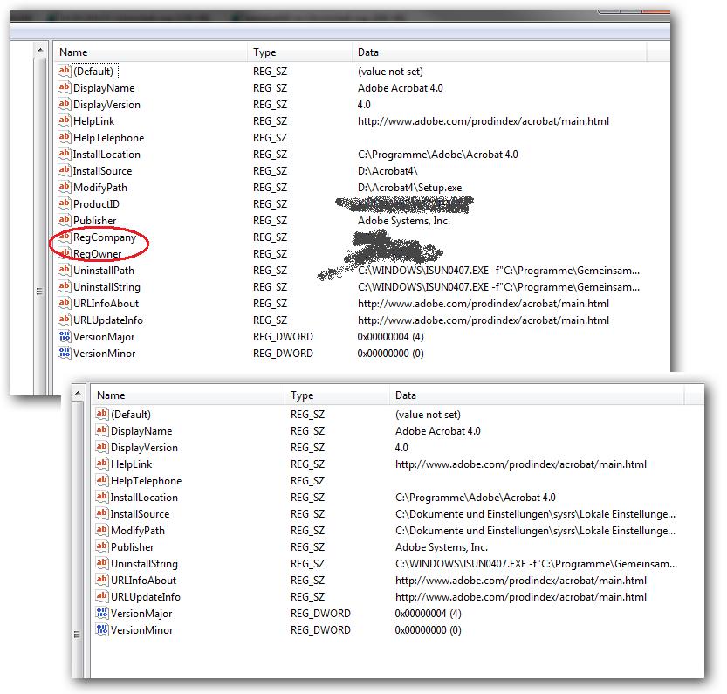Screen dimensions: 727x694
Task: Sort upper list by Name column header
Action: pos(150,52)
